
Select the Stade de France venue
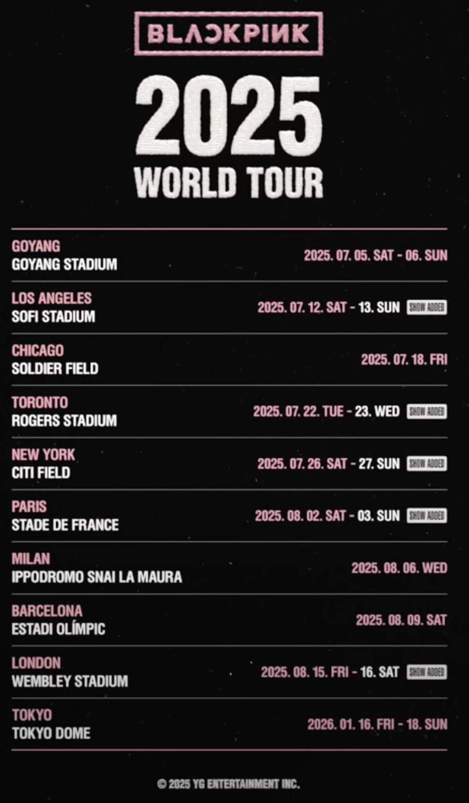tap(65, 525)
